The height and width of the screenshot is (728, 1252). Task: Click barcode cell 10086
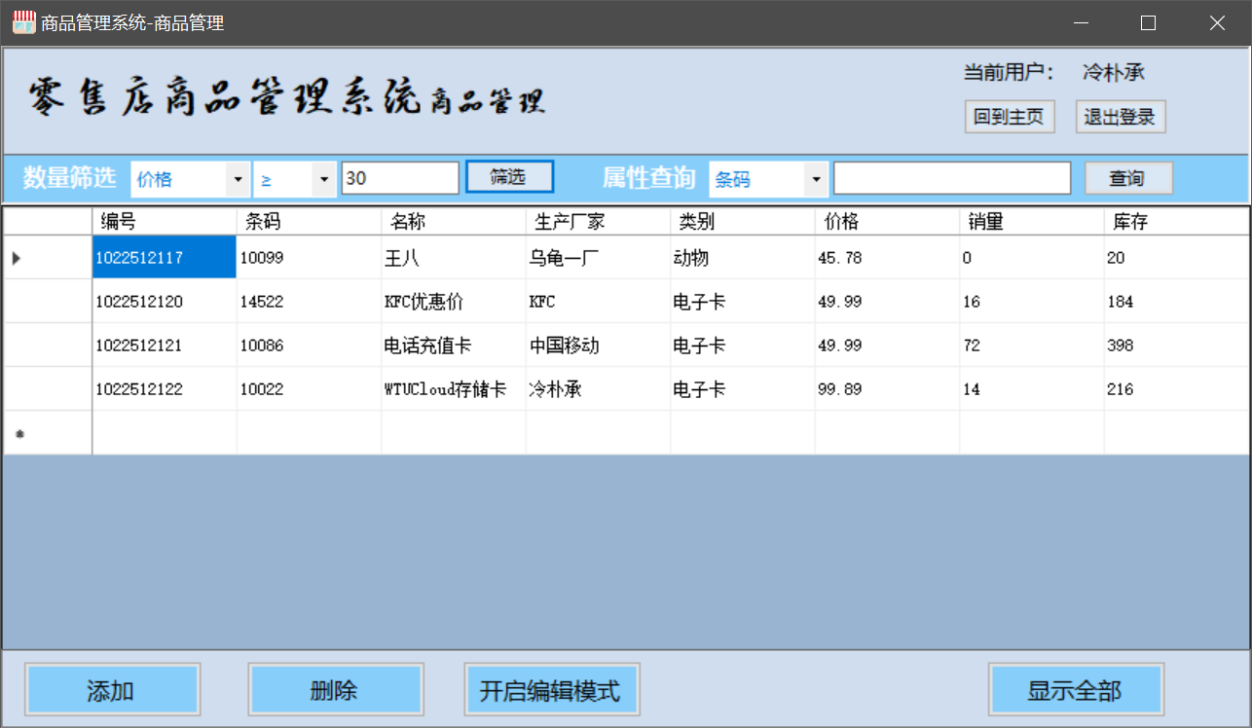[310, 346]
